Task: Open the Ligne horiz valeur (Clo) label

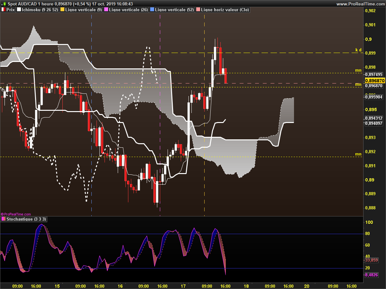Action: point(225,10)
